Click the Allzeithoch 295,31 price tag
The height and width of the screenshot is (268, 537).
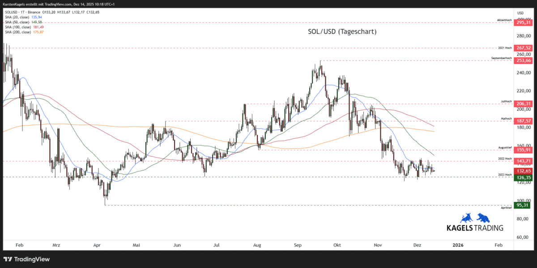click(x=523, y=21)
